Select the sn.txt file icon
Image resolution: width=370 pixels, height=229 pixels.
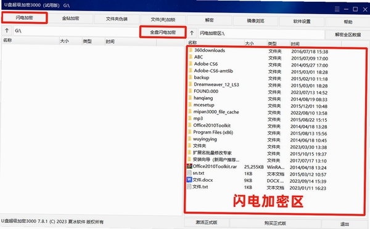[189, 173]
